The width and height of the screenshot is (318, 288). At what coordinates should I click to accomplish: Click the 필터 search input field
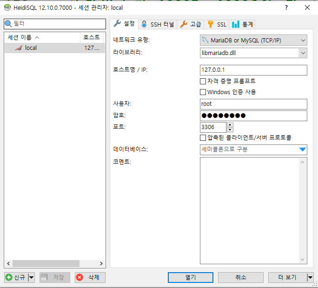tap(55, 24)
